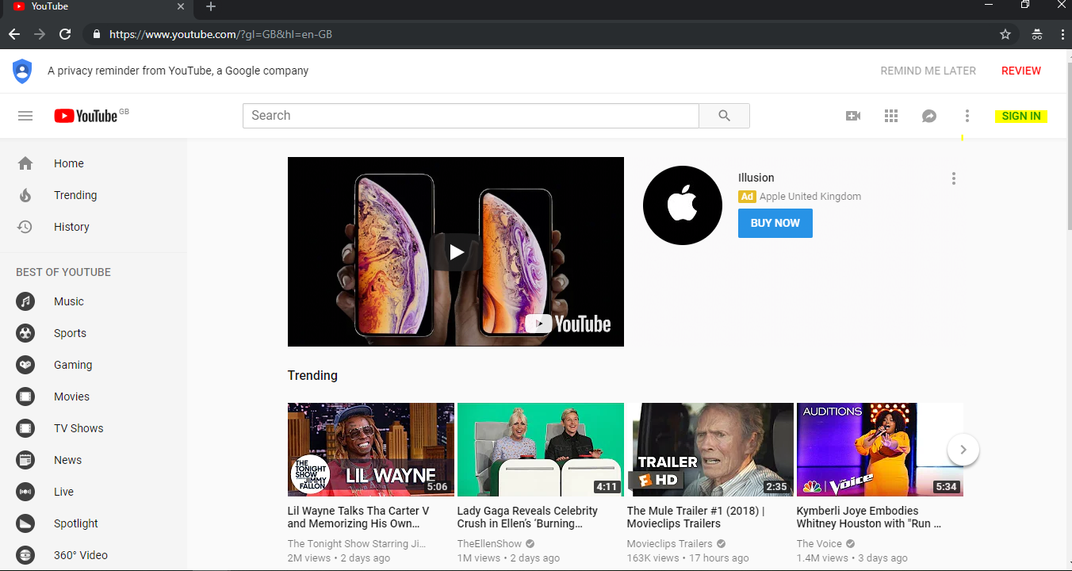This screenshot has width=1072, height=571.
Task: Click the BUY NOW button
Action: (775, 223)
